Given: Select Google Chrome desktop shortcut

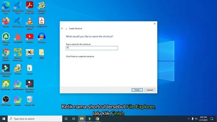Looking at the screenshot, I should 6,55.
